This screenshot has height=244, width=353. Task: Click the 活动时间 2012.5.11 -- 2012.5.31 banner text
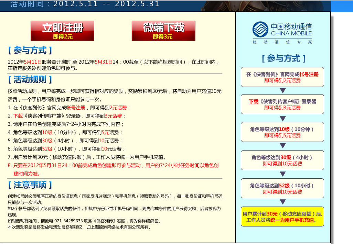tap(85, 4)
